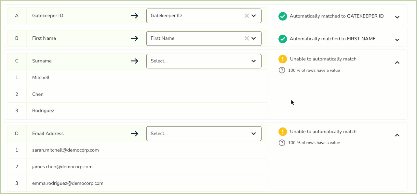Click the arrow icon next to Surname
The height and width of the screenshot is (194, 417).
pyautogui.click(x=134, y=61)
